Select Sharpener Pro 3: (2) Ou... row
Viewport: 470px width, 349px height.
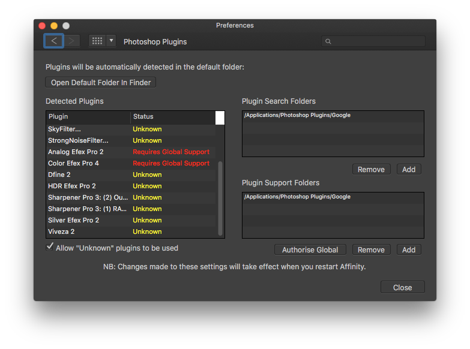(x=131, y=197)
